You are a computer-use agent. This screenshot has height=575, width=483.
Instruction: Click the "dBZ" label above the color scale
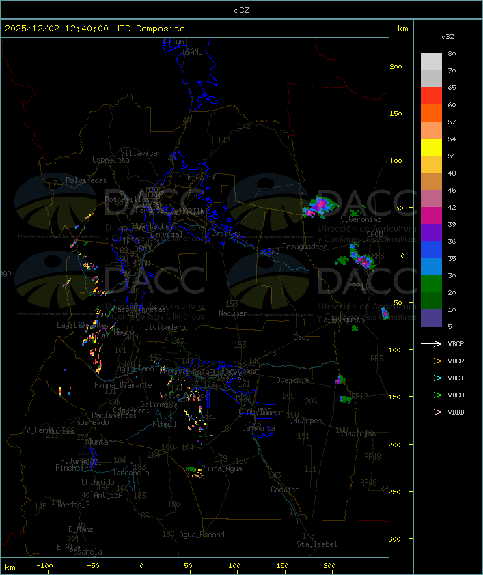coord(447,37)
